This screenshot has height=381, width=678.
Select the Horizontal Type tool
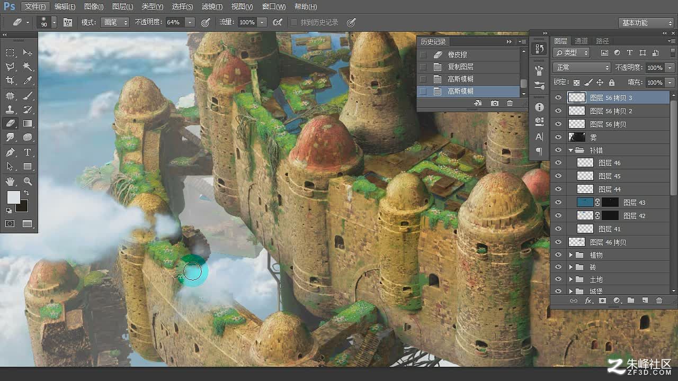coord(28,152)
